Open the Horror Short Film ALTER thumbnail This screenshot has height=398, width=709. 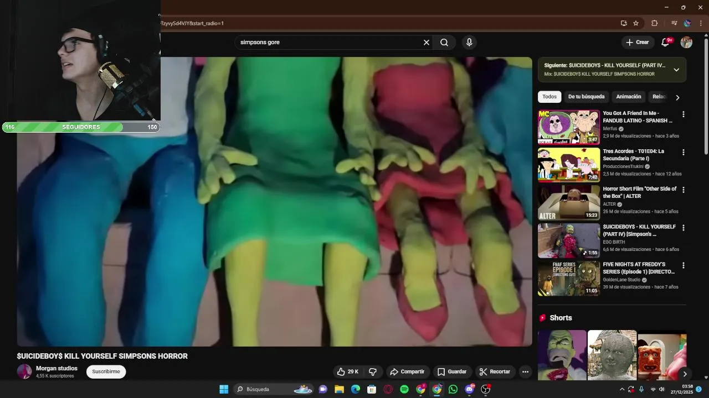click(569, 202)
